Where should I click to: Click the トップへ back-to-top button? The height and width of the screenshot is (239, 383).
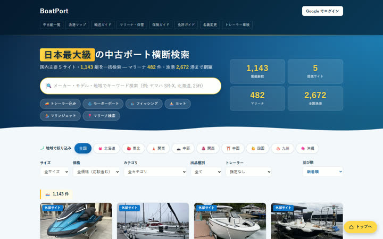[361, 227]
